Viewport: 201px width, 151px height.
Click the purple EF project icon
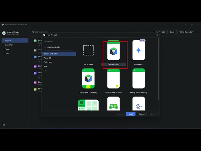(x=35, y=66)
